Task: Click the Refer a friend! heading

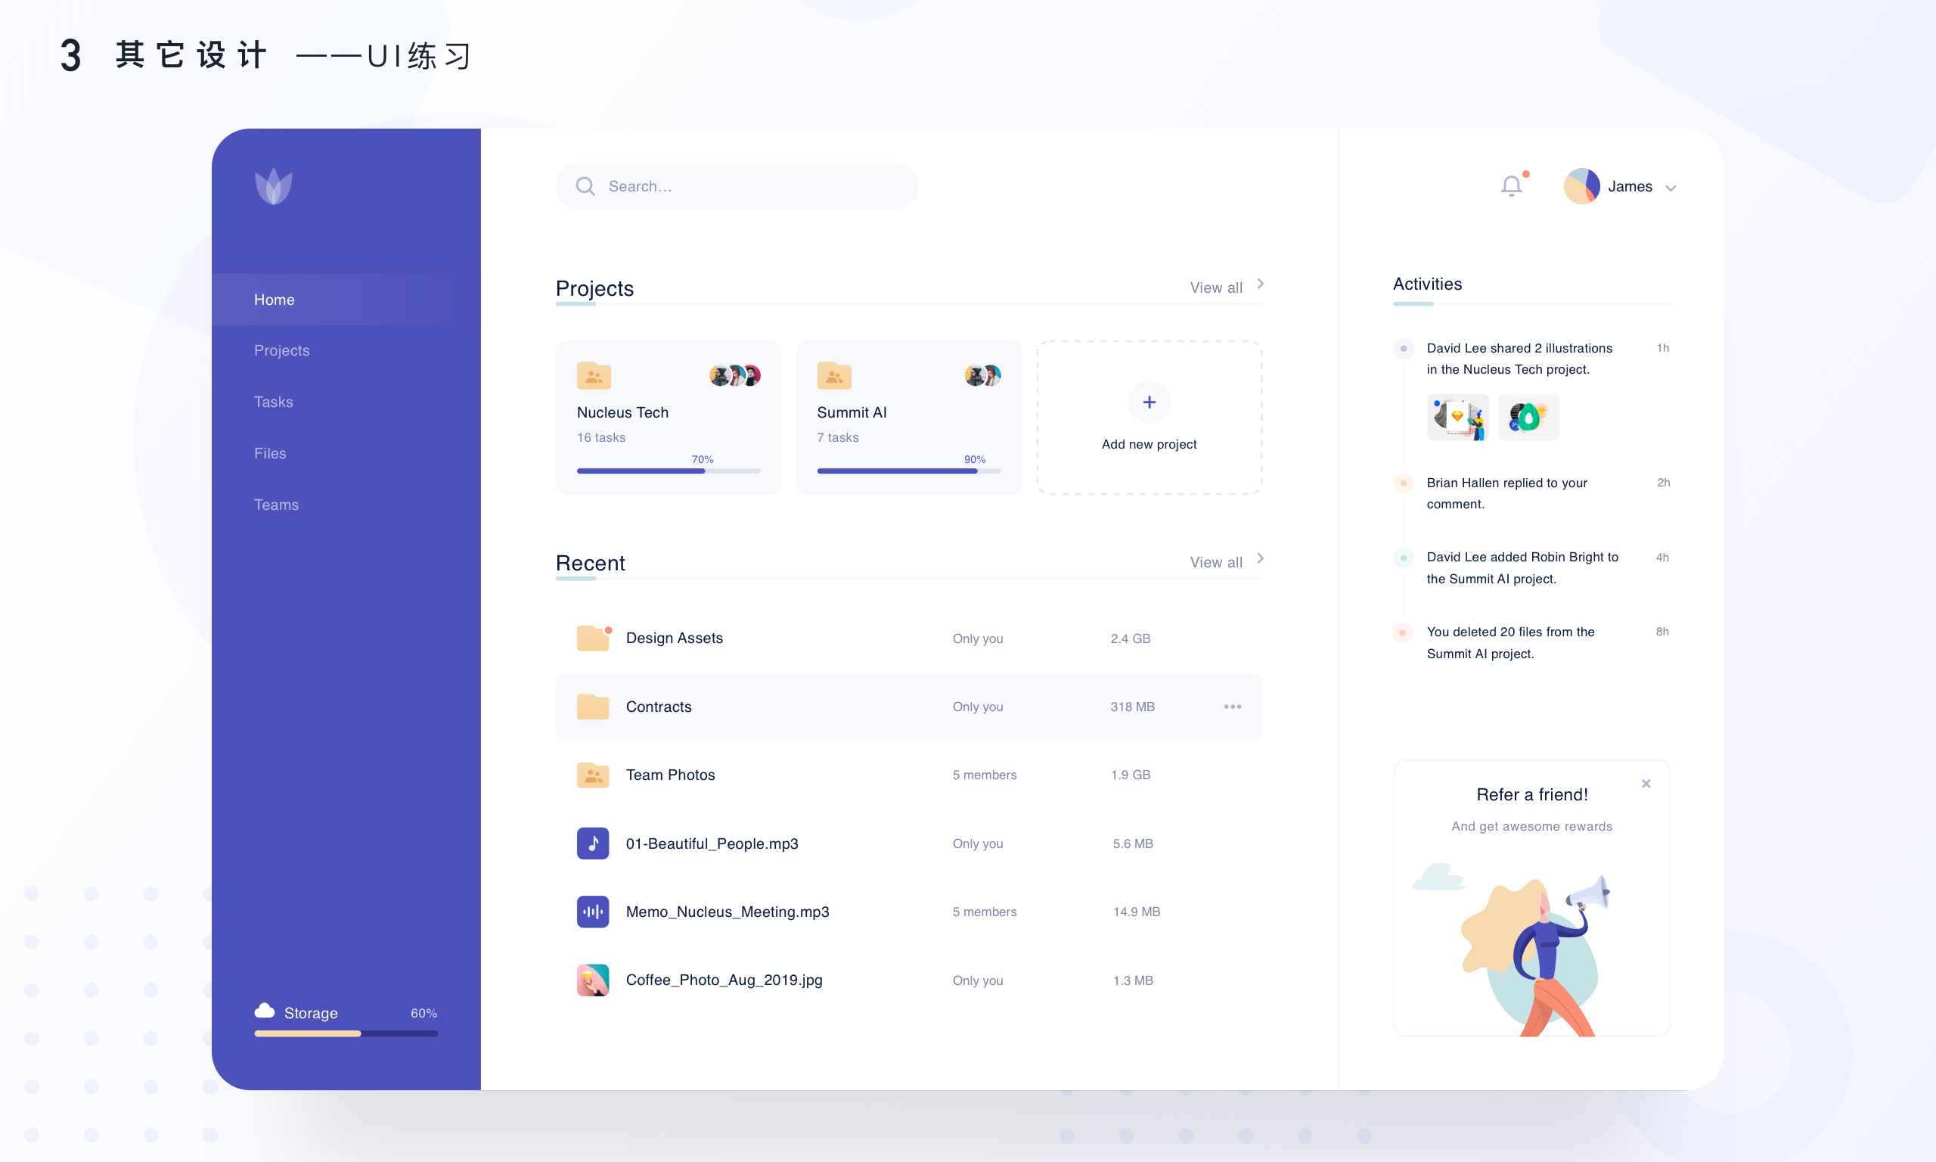Action: click(x=1531, y=795)
